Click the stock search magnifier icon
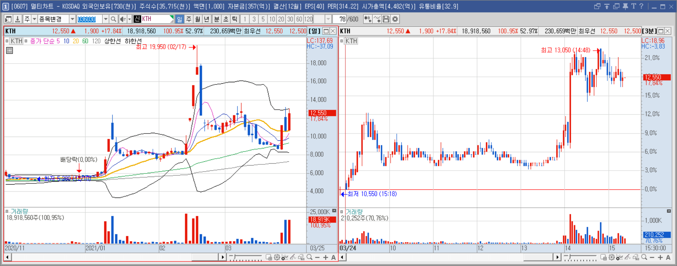This screenshot has height=266, width=677. 113,19
